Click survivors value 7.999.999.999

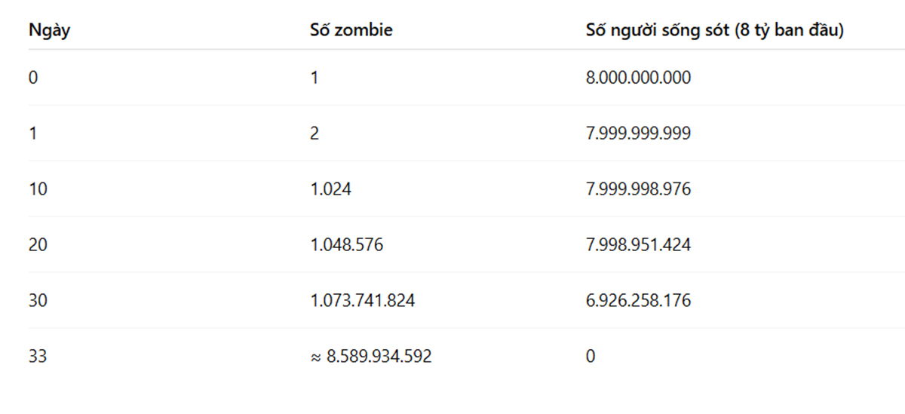click(x=638, y=133)
